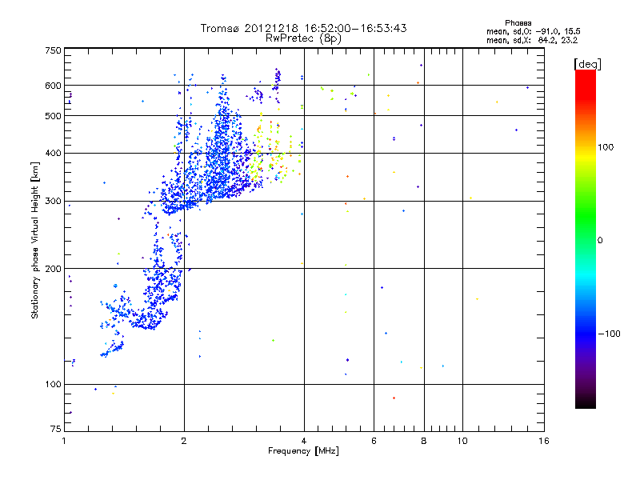Image resolution: width=640 pixels, height=480 pixels.
Task: Click the '1' x-axis tick label
Action: (x=64, y=441)
